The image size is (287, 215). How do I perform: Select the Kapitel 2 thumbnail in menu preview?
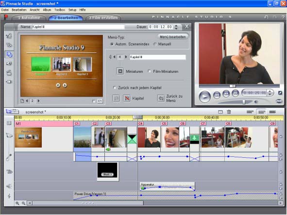pyautogui.click(x=62, y=64)
